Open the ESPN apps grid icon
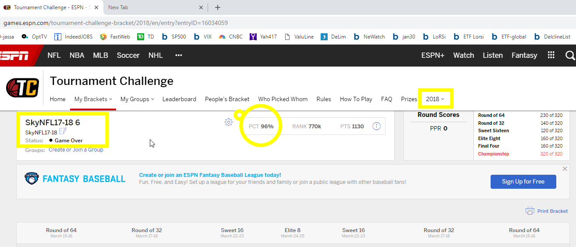The image size is (576, 247). 551,55
